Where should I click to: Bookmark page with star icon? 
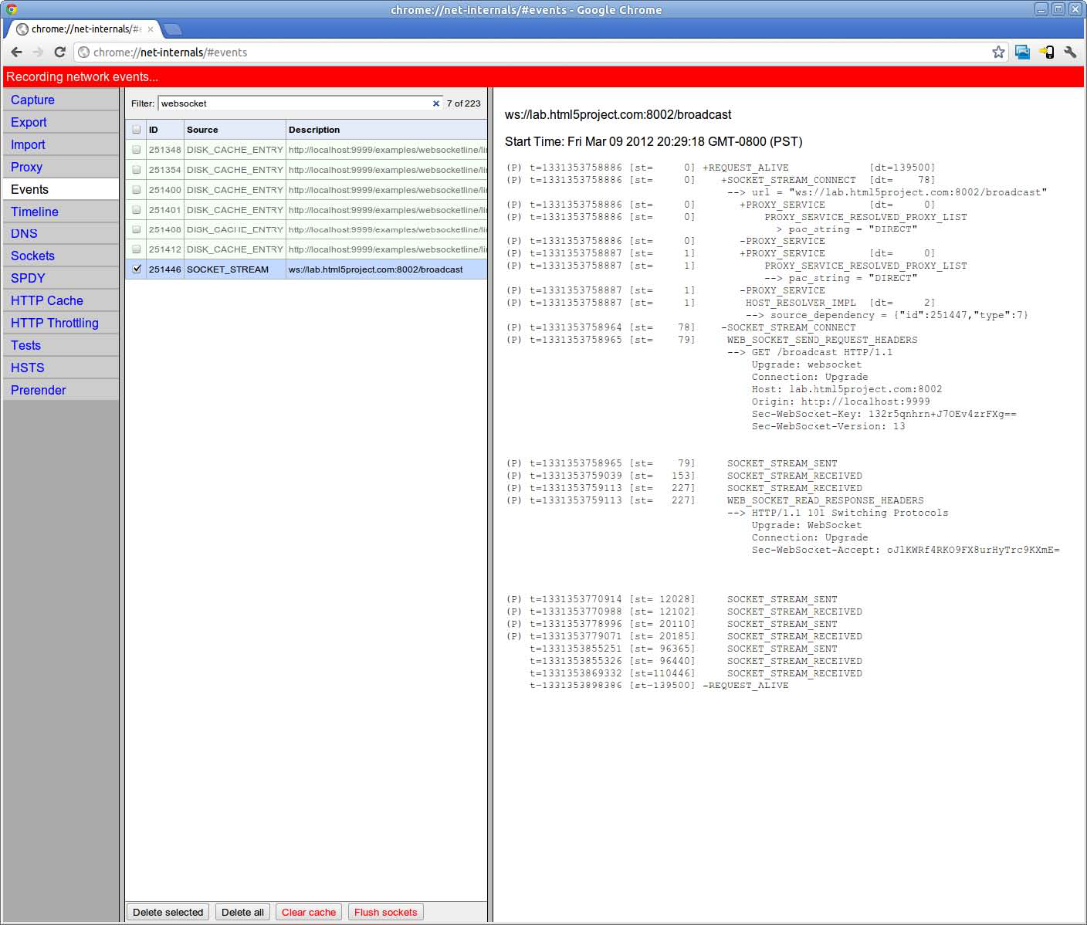(998, 52)
